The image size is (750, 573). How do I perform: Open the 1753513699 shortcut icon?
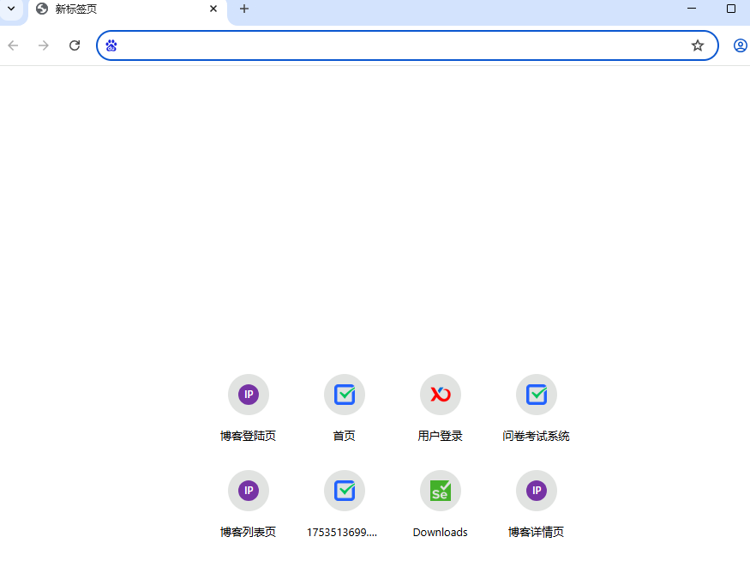345,491
